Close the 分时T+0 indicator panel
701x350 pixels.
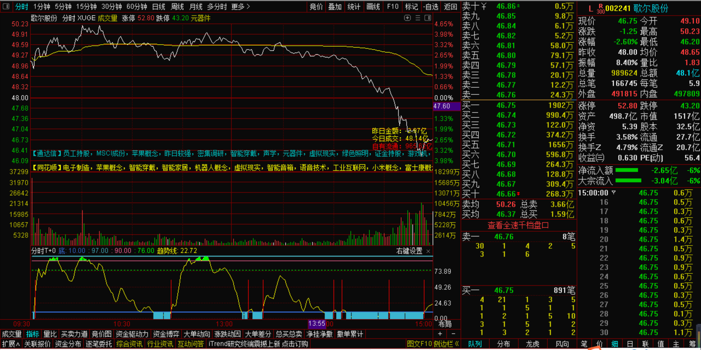(x=428, y=251)
